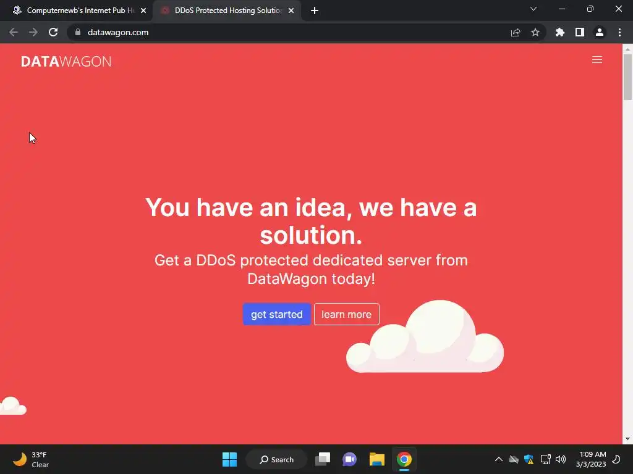Click the DataWagon logo
633x474 pixels.
(66, 61)
